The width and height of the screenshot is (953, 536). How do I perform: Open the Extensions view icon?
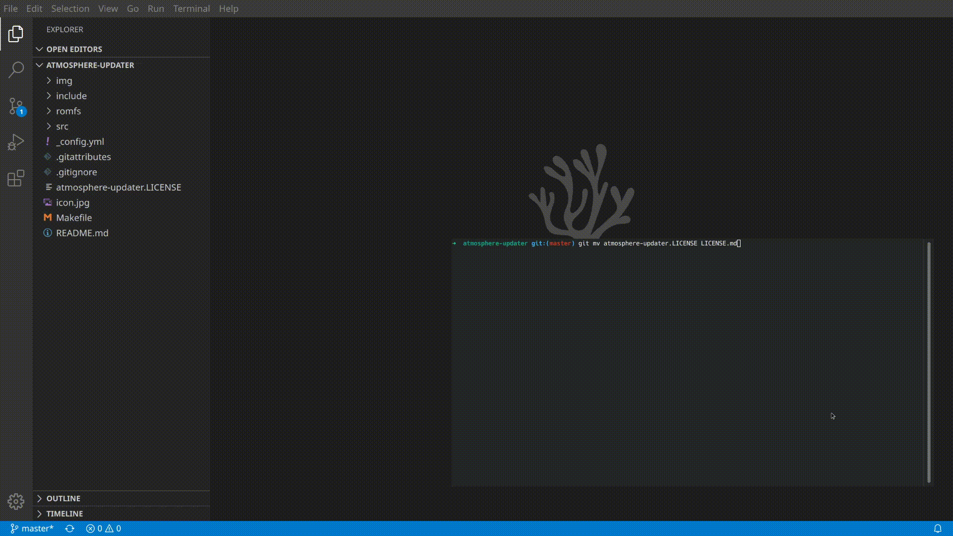pyautogui.click(x=16, y=178)
